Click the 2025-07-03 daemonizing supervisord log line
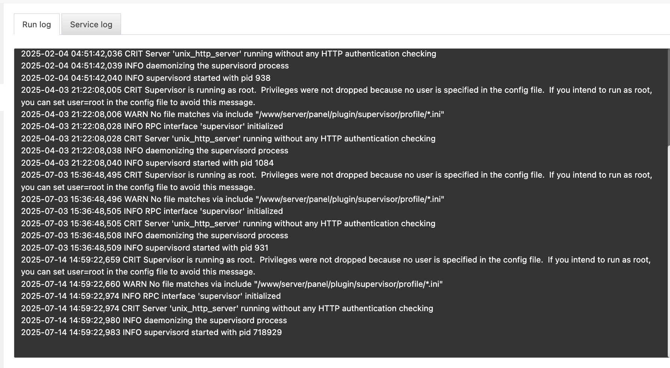Screen dimensions: 670x368 [154, 236]
